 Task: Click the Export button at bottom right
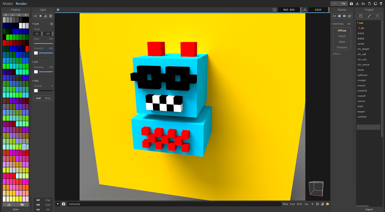[x=369, y=209]
